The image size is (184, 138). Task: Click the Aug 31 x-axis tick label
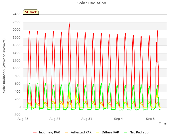pyautogui.click(x=87, y=119)
